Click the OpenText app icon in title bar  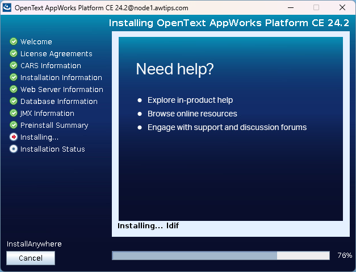(7, 8)
